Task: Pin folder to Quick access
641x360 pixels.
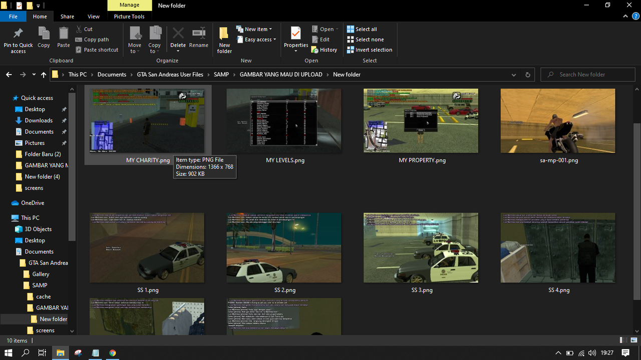Action: tap(18, 40)
